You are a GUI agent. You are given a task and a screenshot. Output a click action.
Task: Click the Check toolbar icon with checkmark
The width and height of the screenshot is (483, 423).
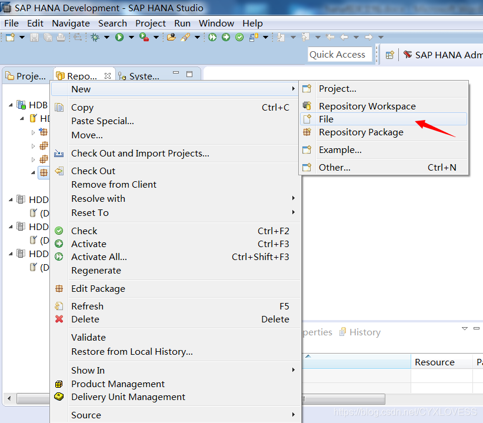click(239, 37)
